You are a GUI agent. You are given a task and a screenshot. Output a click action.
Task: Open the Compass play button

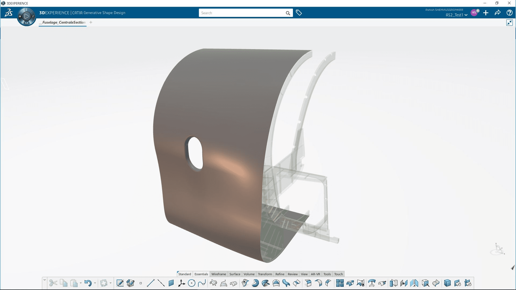[x=26, y=16]
